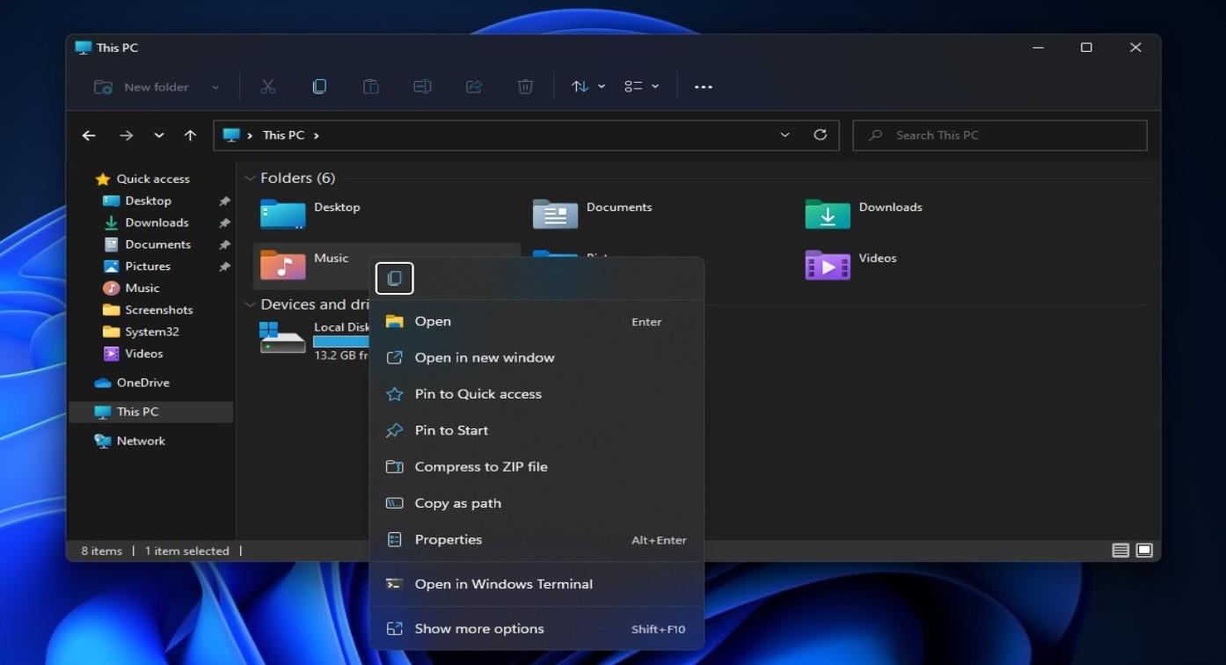The height and width of the screenshot is (665, 1226).
Task: Open the Downloads folder in main pane
Action: (827, 214)
